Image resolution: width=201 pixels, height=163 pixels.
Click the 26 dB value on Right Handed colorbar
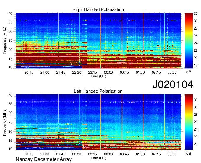point(196,36)
